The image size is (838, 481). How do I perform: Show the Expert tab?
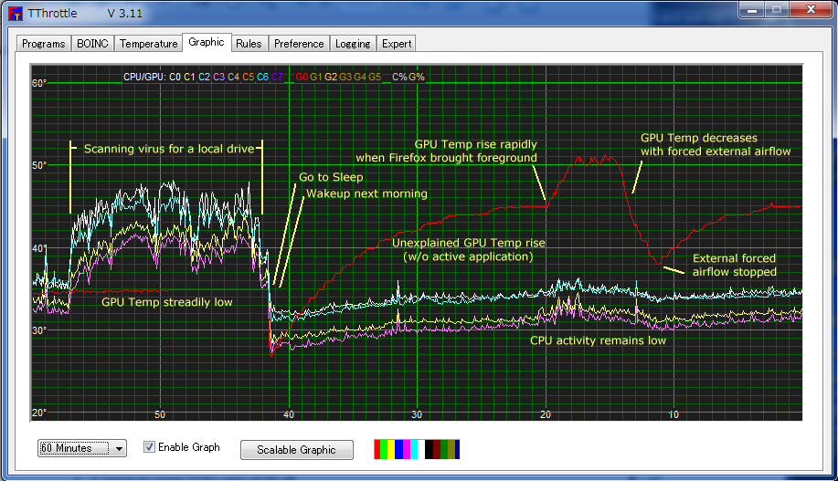point(397,44)
